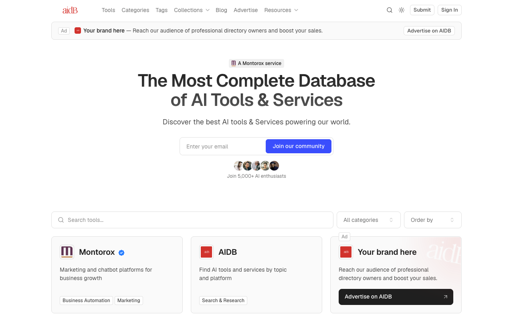Click Your brand here text in top banner
Image resolution: width=513 pixels, height=321 pixels.
point(104,30)
